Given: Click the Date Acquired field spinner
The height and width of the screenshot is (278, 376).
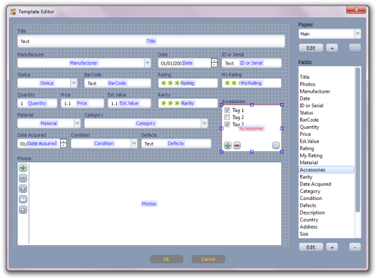Looking at the screenshot, I should coord(63,144).
